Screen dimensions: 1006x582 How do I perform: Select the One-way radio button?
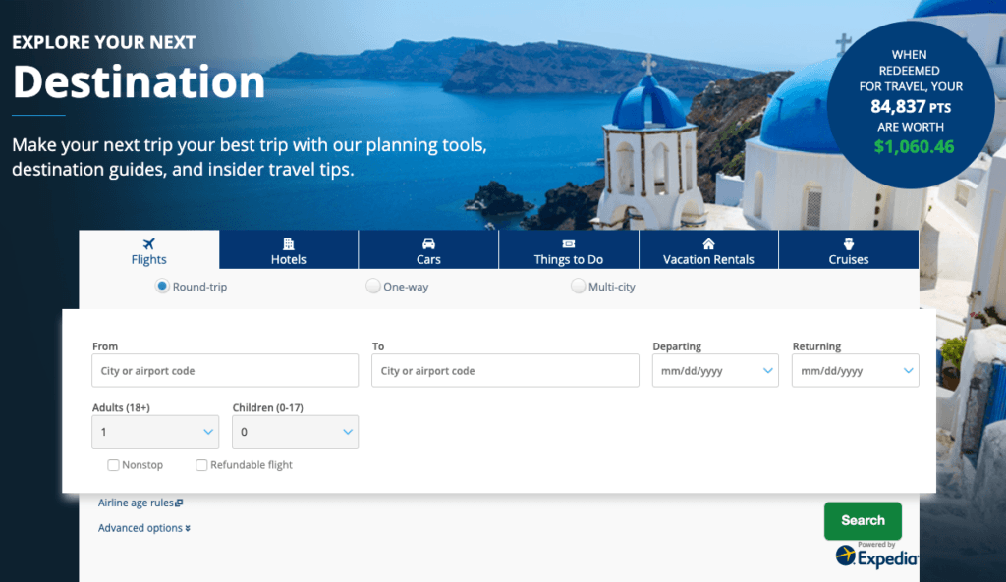pos(372,286)
